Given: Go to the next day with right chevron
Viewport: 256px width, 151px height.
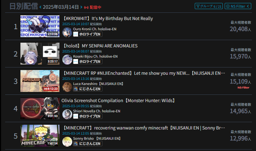Looking at the screenshot, I should point(81,7).
